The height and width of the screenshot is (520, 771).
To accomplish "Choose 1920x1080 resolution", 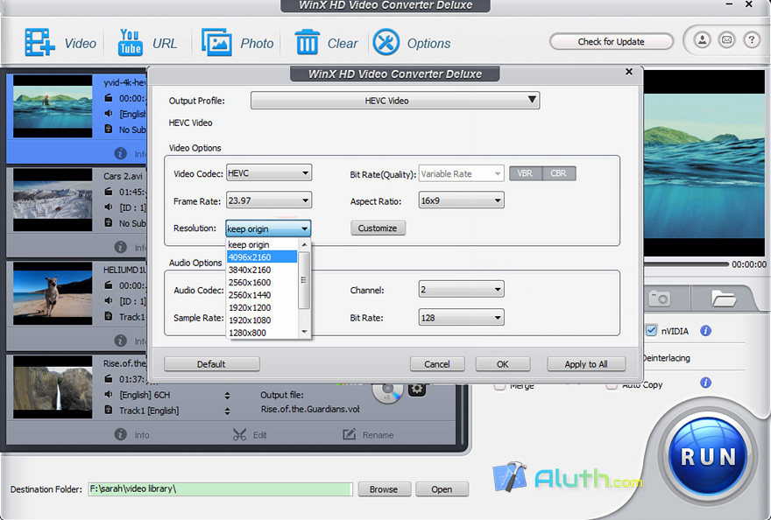I will coord(262,320).
